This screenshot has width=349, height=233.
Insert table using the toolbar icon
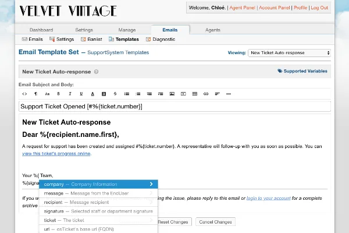pyautogui.click(x=194, y=94)
